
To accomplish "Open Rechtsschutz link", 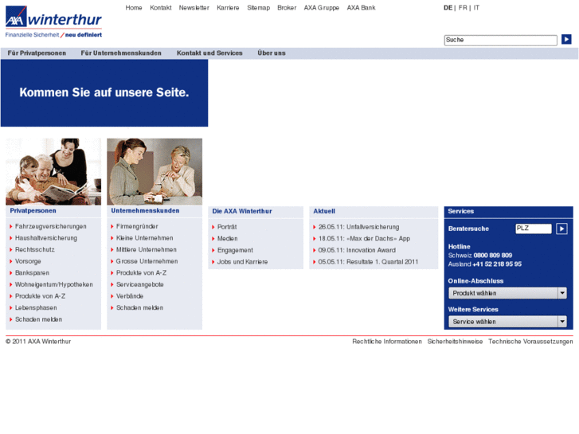I will (x=35, y=250).
